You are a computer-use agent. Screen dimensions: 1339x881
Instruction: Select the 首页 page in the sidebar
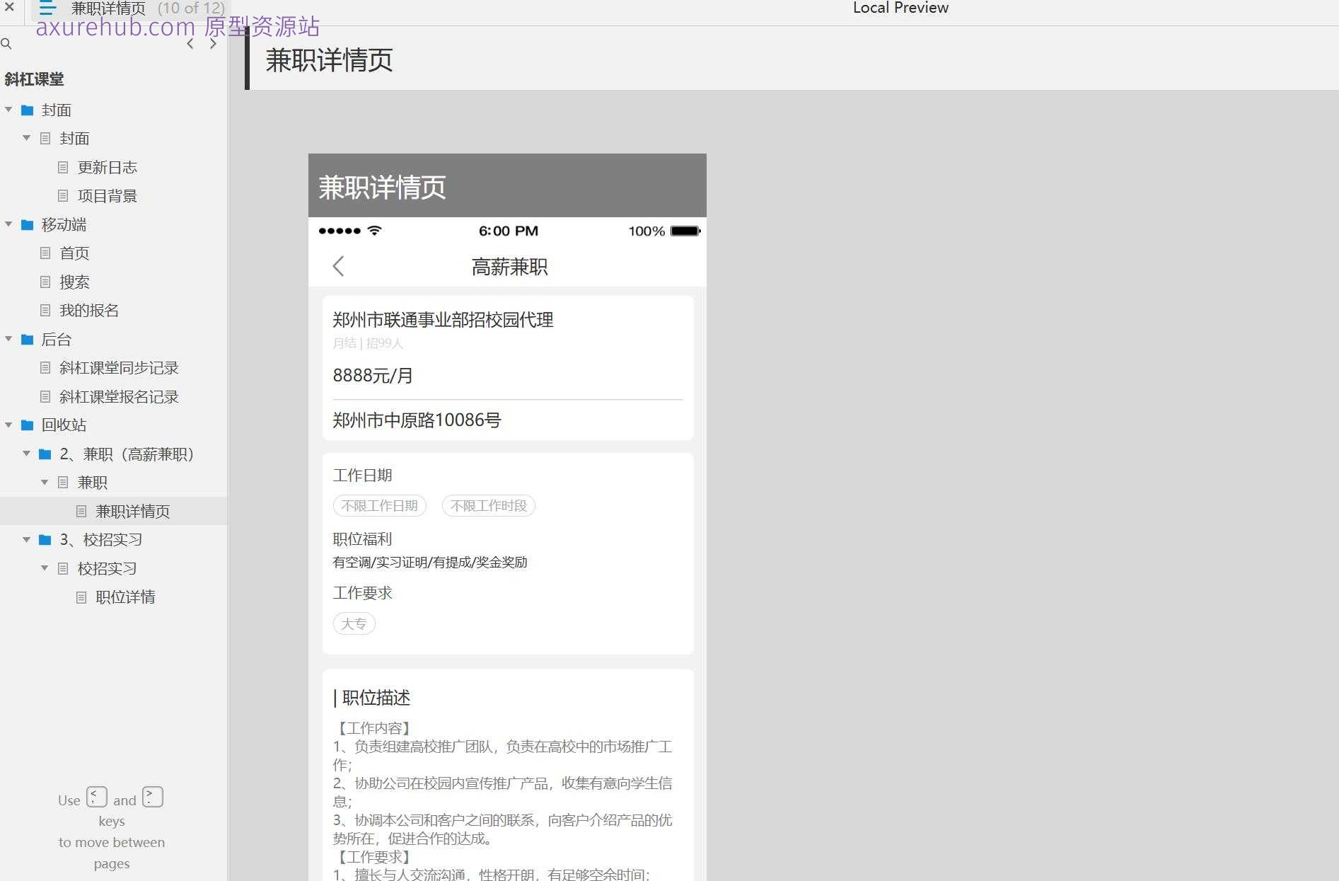pyautogui.click(x=74, y=253)
